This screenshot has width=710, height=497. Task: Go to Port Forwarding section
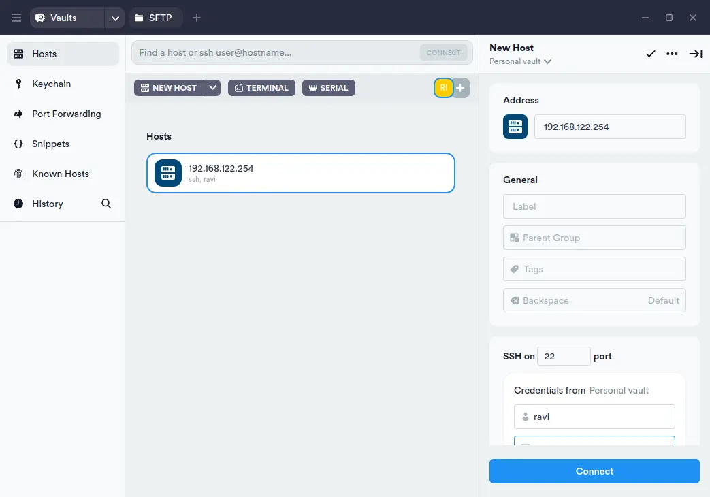tap(66, 114)
